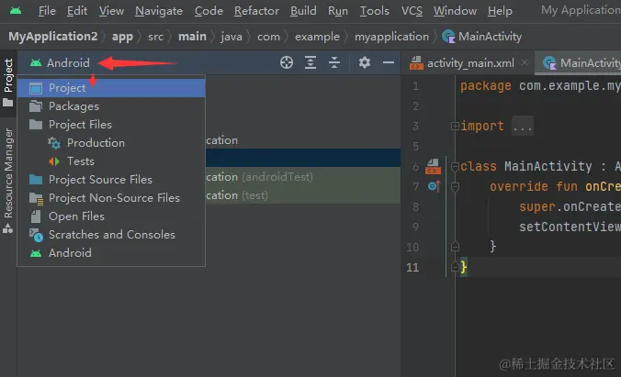Image resolution: width=621 pixels, height=377 pixels.
Task: Select Tests scope option
Action: pyautogui.click(x=111, y=161)
